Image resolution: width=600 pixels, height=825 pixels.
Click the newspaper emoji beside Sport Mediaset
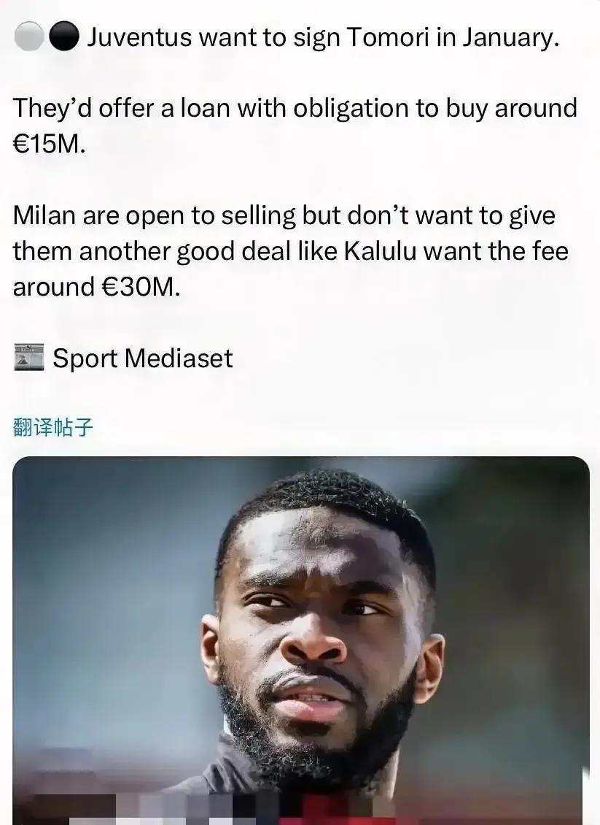29,358
